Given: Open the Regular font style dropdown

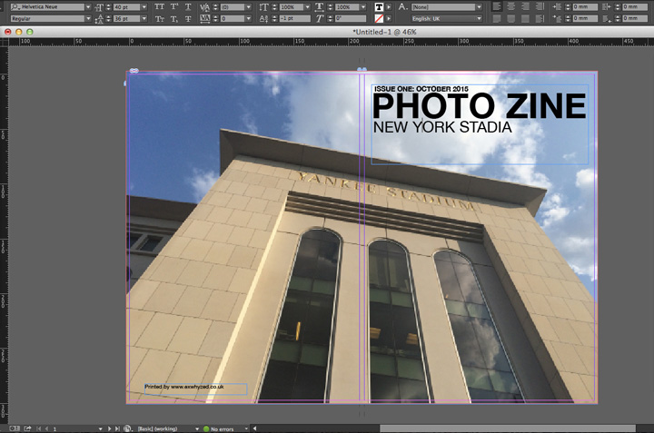Looking at the screenshot, I should point(88,19).
